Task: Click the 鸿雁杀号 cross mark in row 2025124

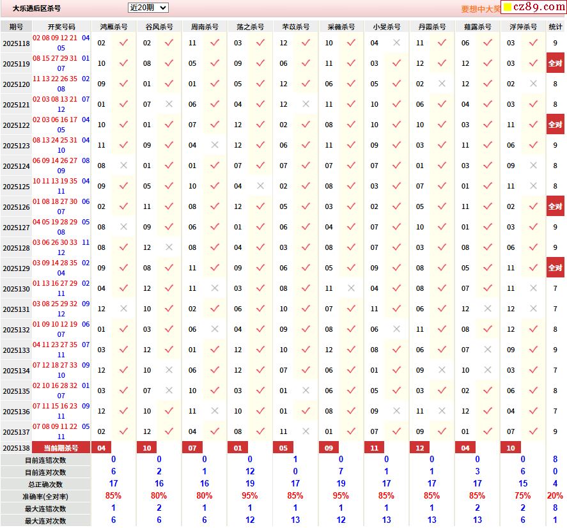Action: tap(124, 166)
